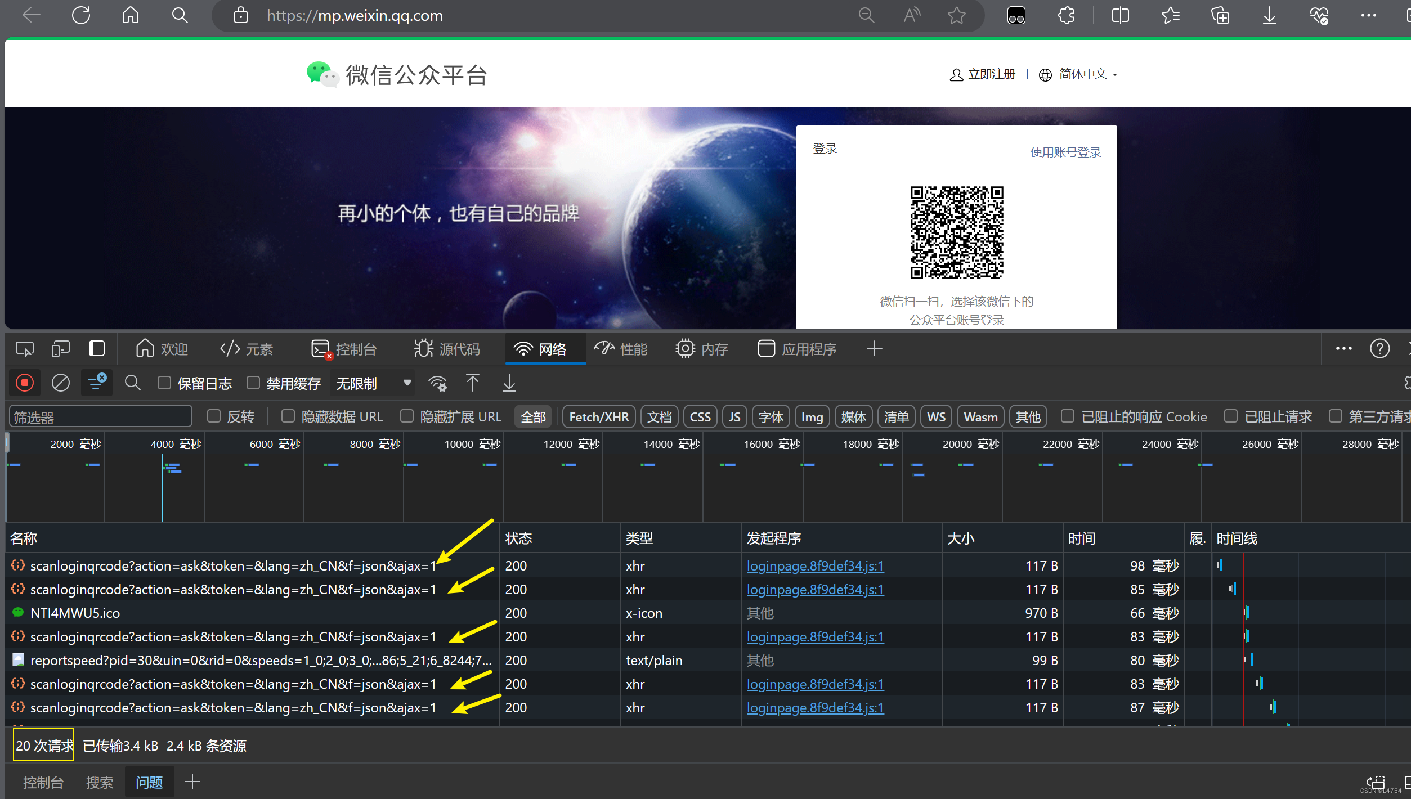Check 隐藏扩展 URL checkbox
This screenshot has height=799, width=1411.
click(x=407, y=416)
